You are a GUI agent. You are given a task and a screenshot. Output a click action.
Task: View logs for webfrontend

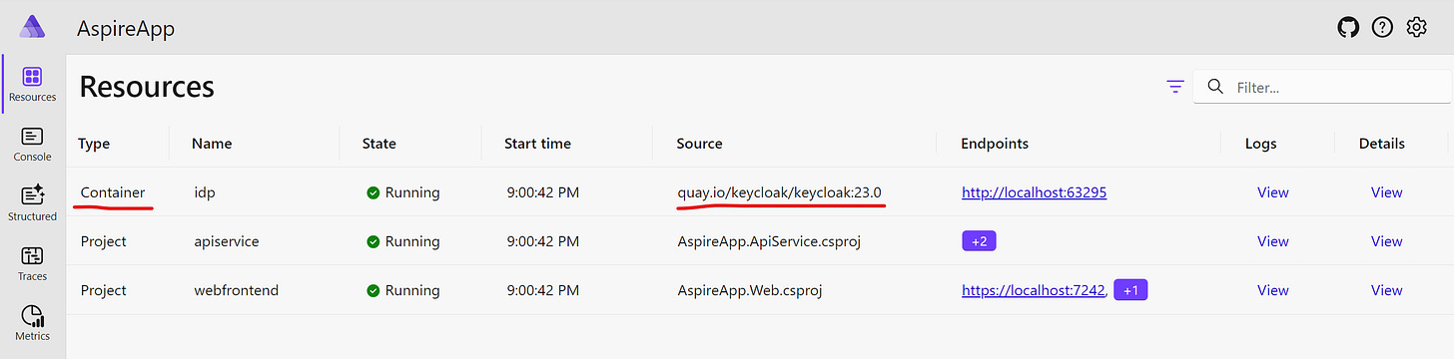1273,290
